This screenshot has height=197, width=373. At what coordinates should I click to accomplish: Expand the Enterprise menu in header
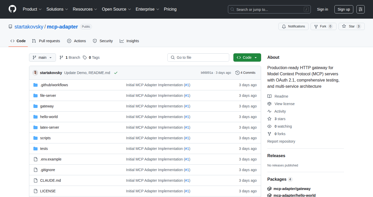click(148, 9)
